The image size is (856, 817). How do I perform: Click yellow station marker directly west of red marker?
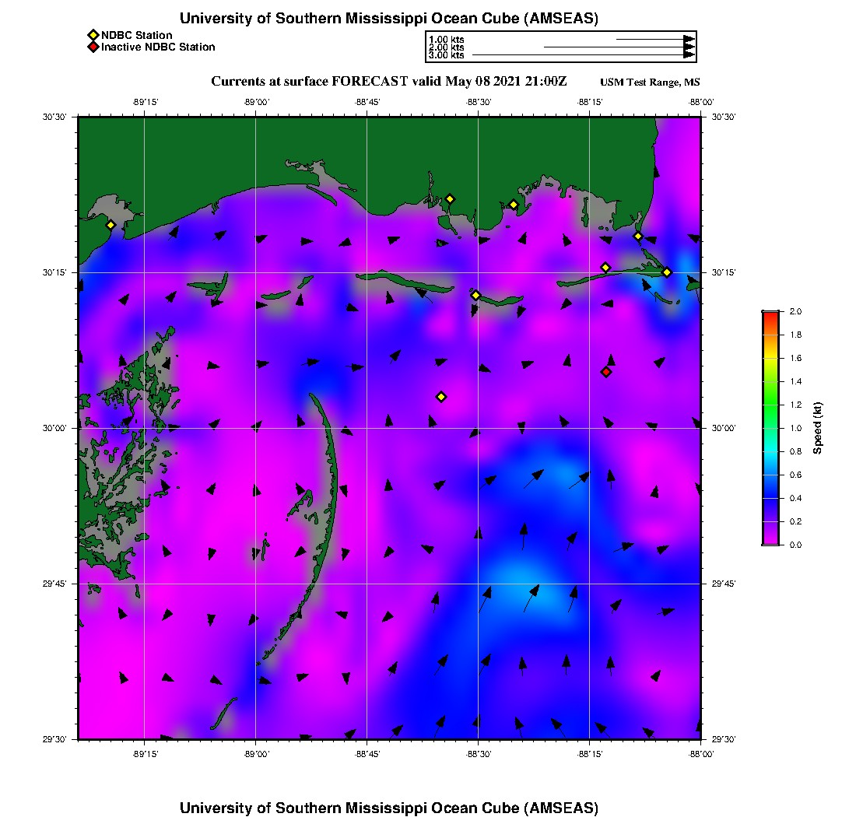(x=441, y=397)
